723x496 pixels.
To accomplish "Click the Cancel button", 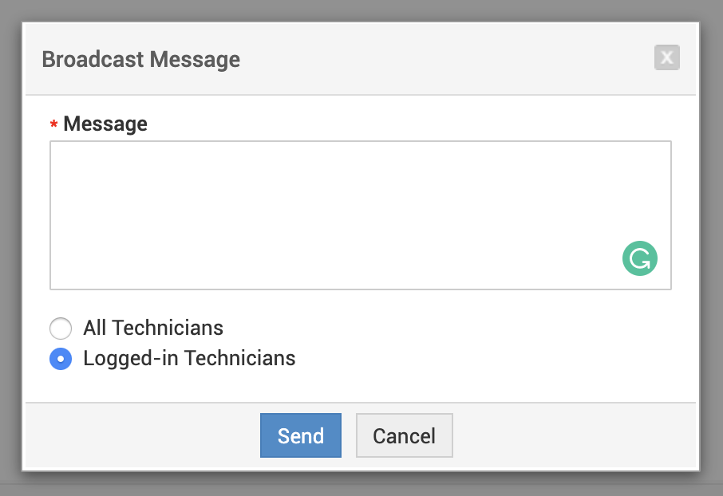I will tap(404, 435).
